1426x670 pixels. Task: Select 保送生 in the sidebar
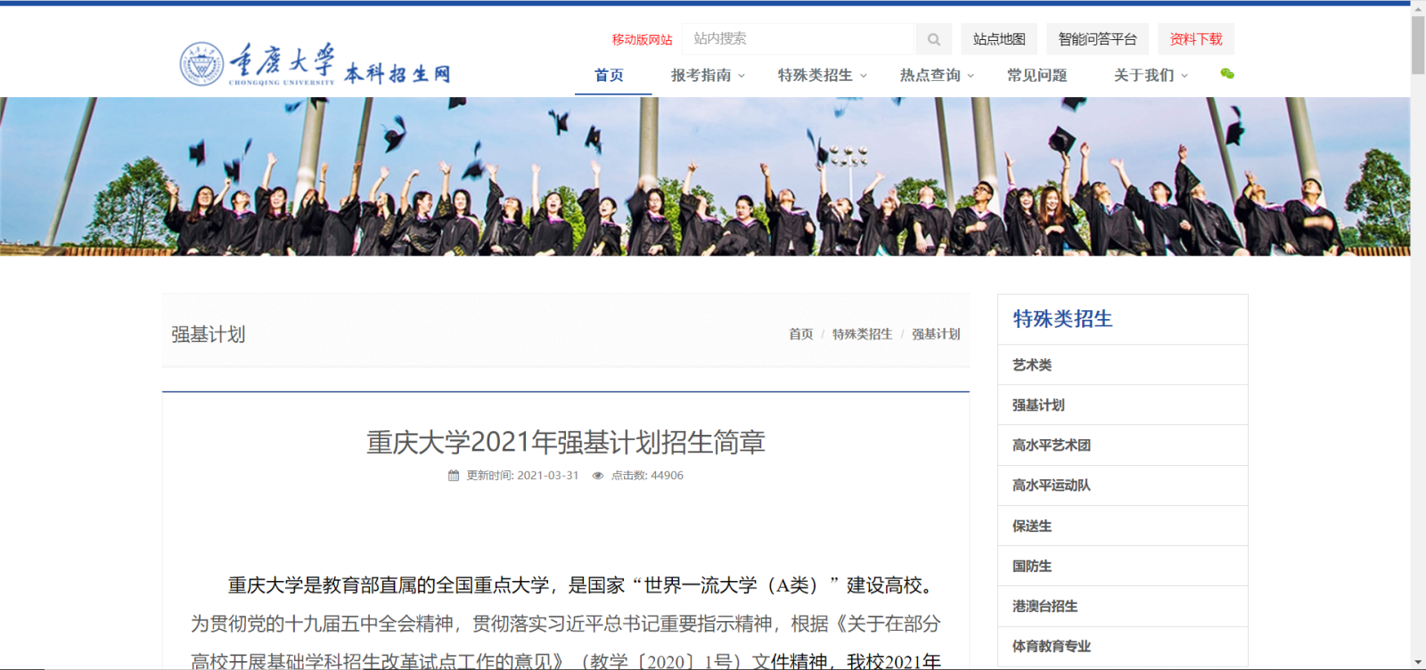(x=1122, y=526)
